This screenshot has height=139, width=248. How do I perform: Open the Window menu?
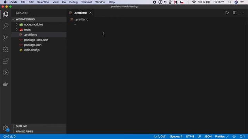click(100, 2)
